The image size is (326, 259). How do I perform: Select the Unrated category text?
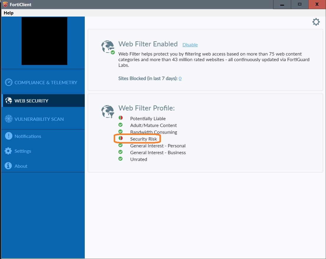pos(139,159)
